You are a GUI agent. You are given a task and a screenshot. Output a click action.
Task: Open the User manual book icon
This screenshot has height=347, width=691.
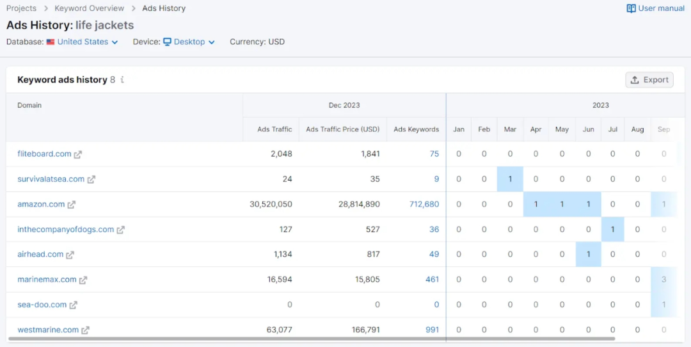(x=631, y=8)
